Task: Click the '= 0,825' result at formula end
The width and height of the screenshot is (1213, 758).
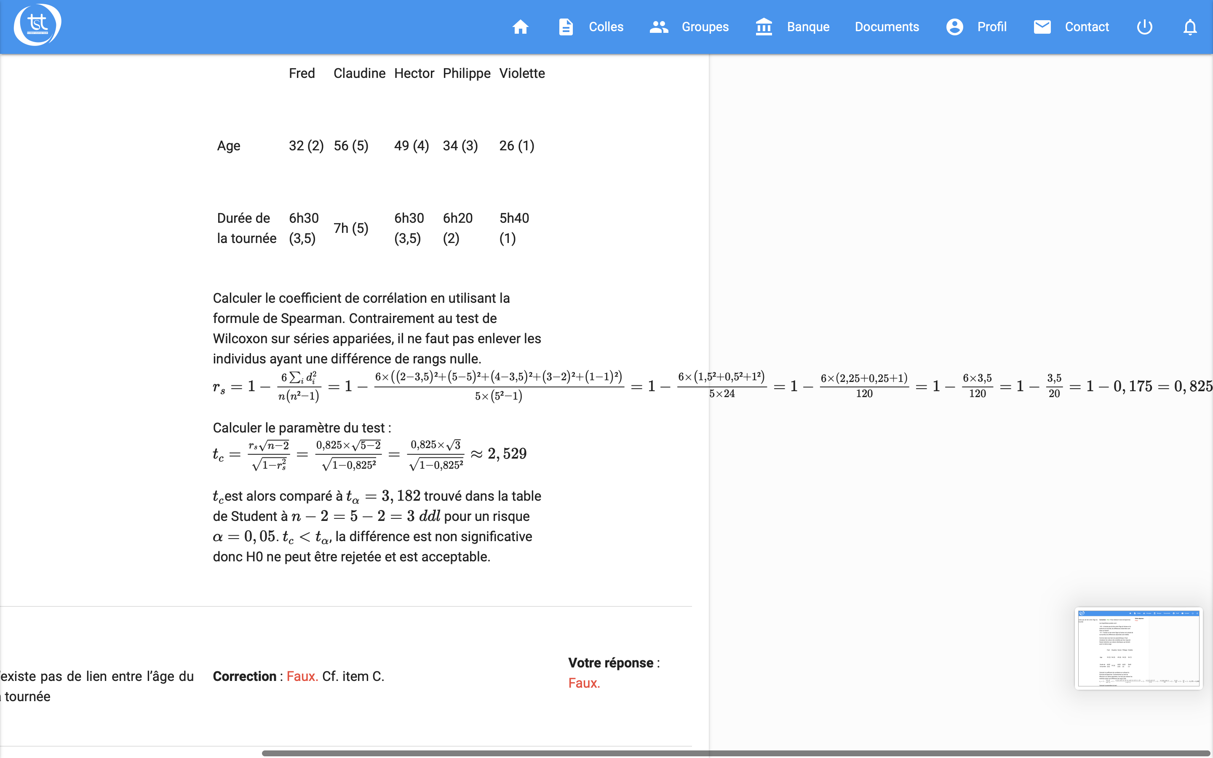Action: [1186, 386]
